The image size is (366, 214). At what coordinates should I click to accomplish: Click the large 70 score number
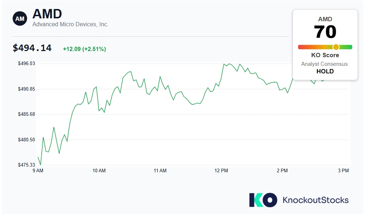(325, 32)
